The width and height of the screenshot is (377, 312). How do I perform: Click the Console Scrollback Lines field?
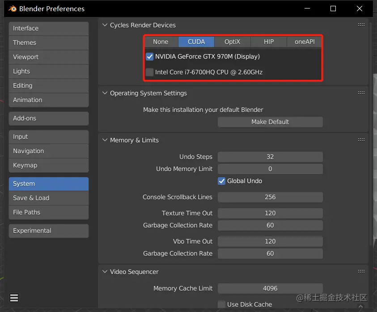270,197
